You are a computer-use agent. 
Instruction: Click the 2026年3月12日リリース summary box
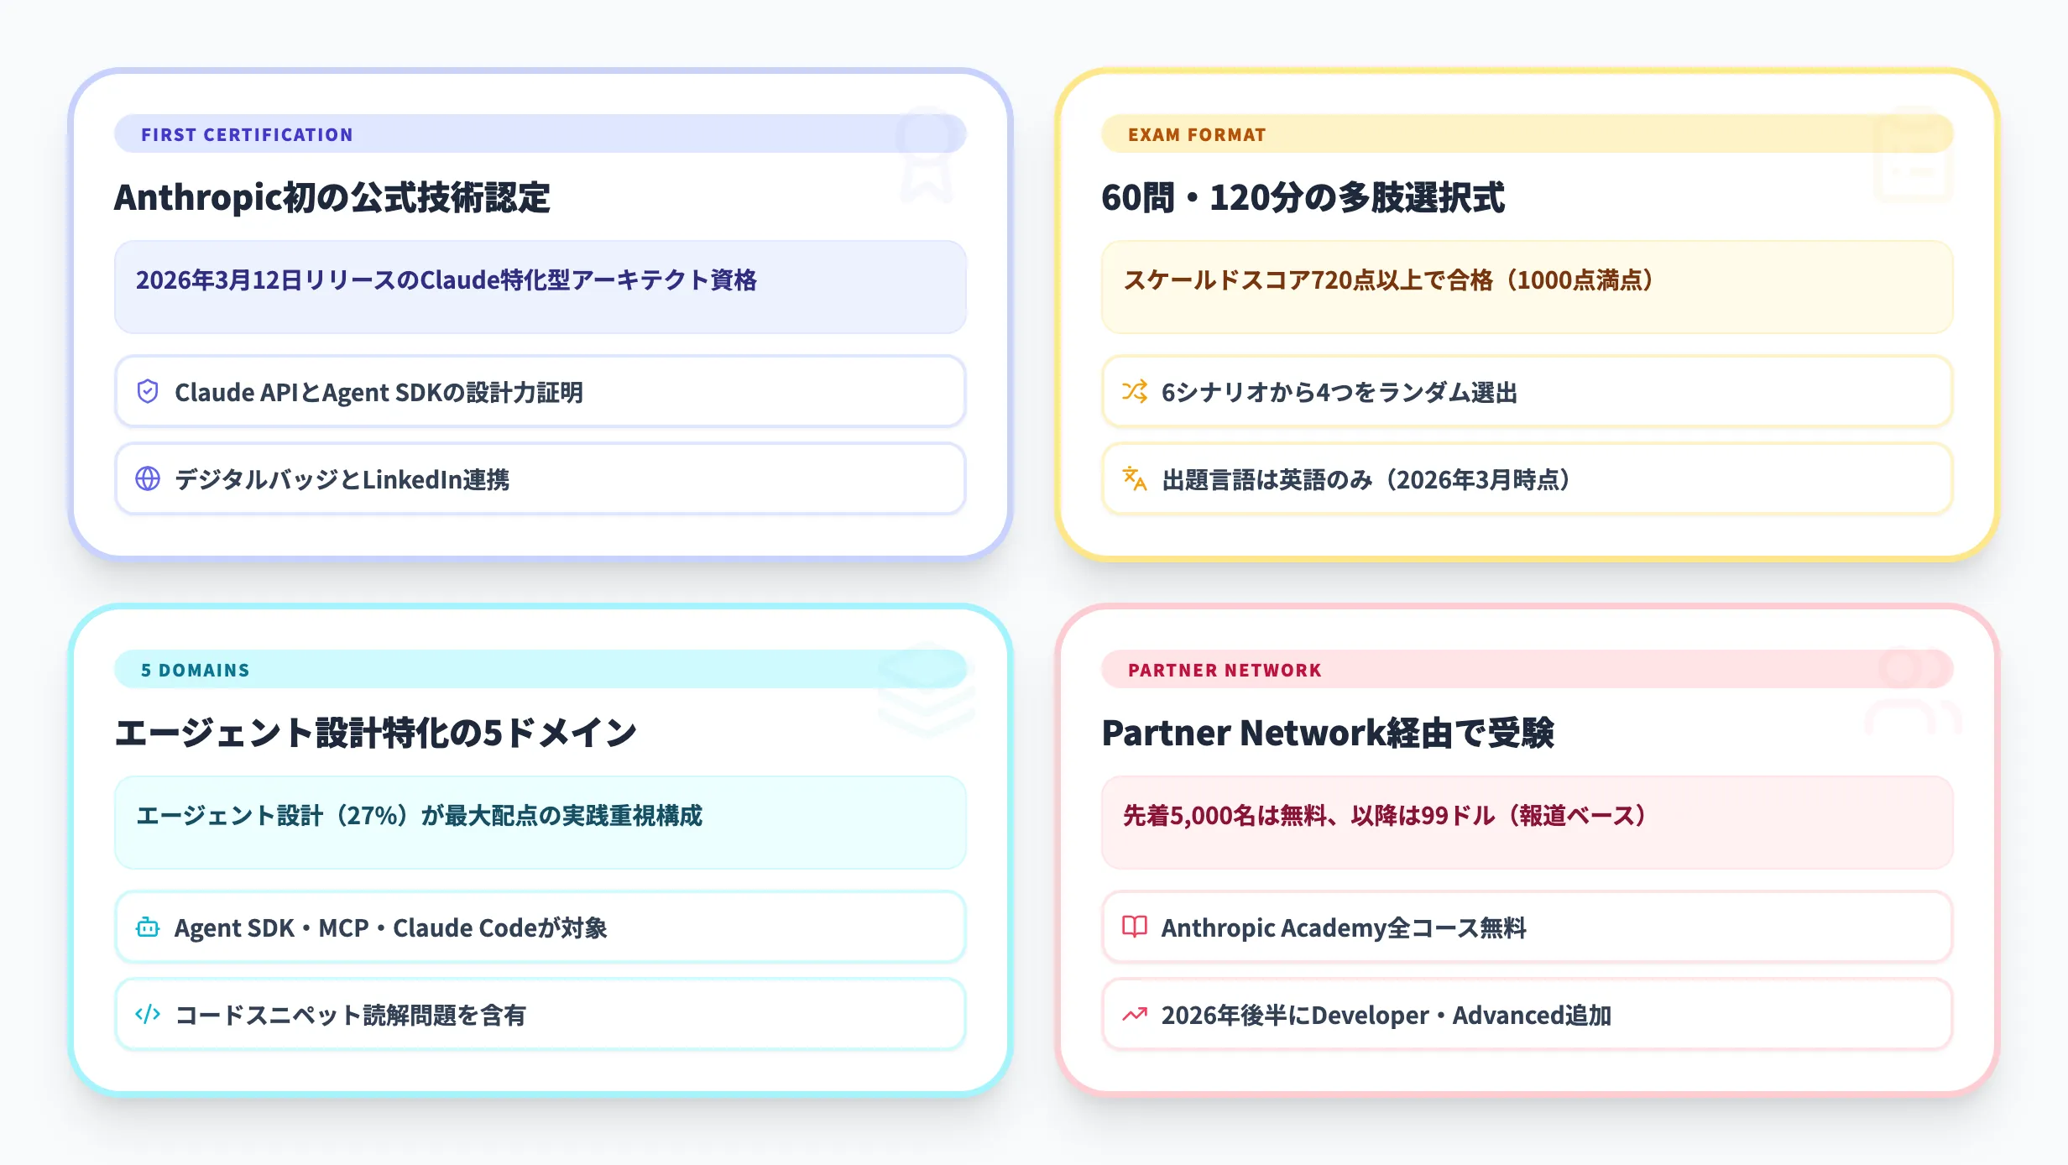coord(540,287)
